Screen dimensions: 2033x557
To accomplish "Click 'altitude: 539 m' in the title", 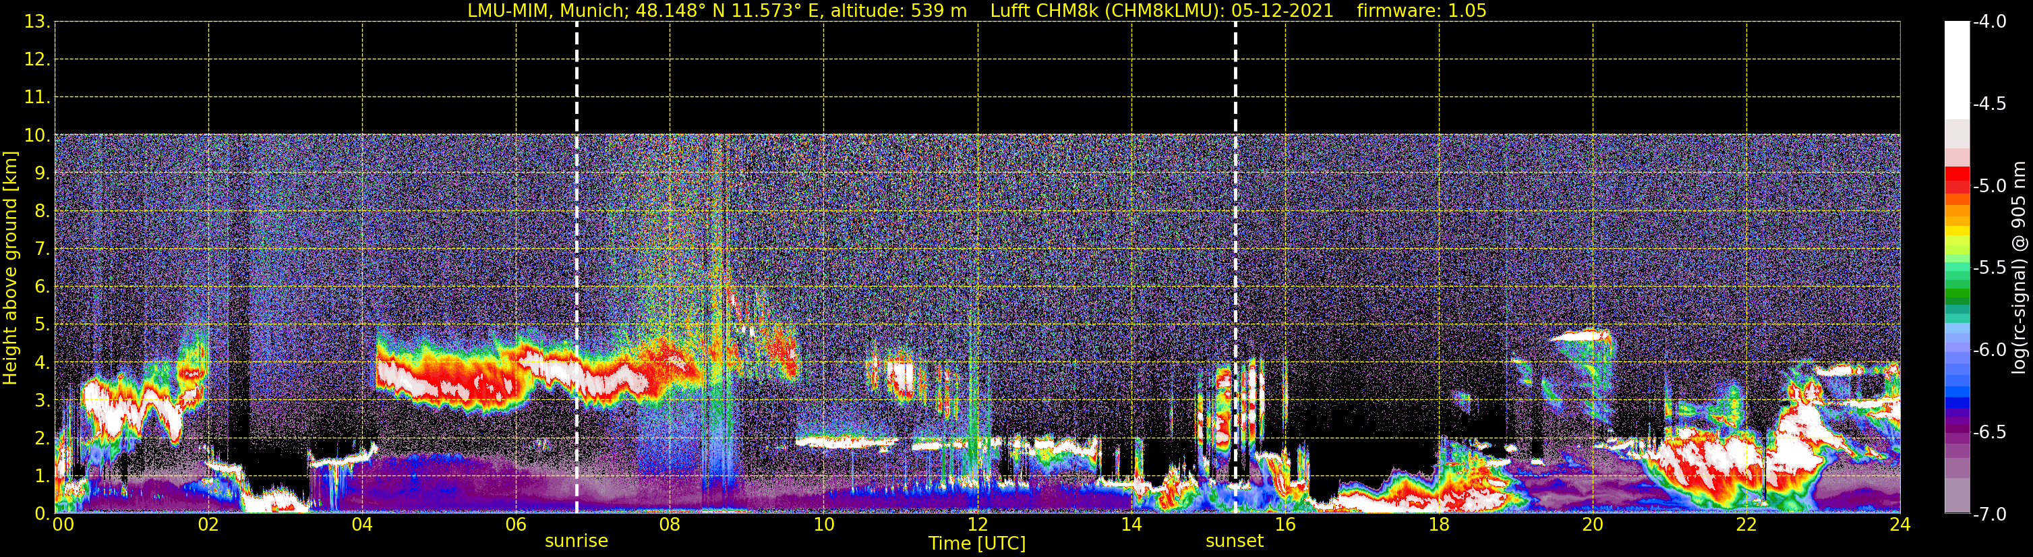I will point(898,11).
